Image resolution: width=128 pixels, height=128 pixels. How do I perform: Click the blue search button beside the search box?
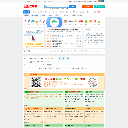pos(73,6)
